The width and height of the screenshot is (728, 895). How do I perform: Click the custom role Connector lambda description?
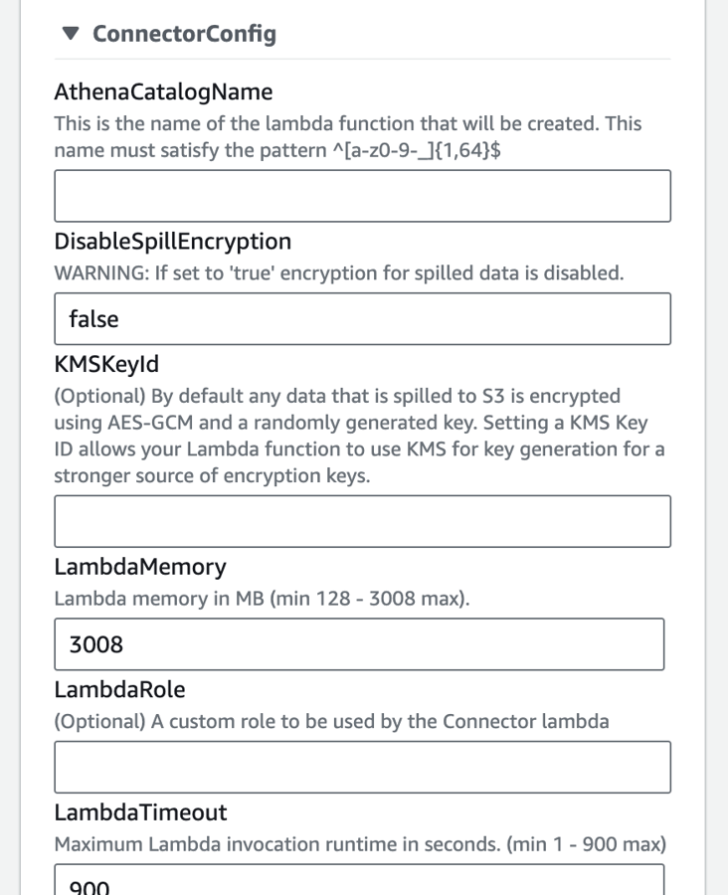tap(332, 721)
